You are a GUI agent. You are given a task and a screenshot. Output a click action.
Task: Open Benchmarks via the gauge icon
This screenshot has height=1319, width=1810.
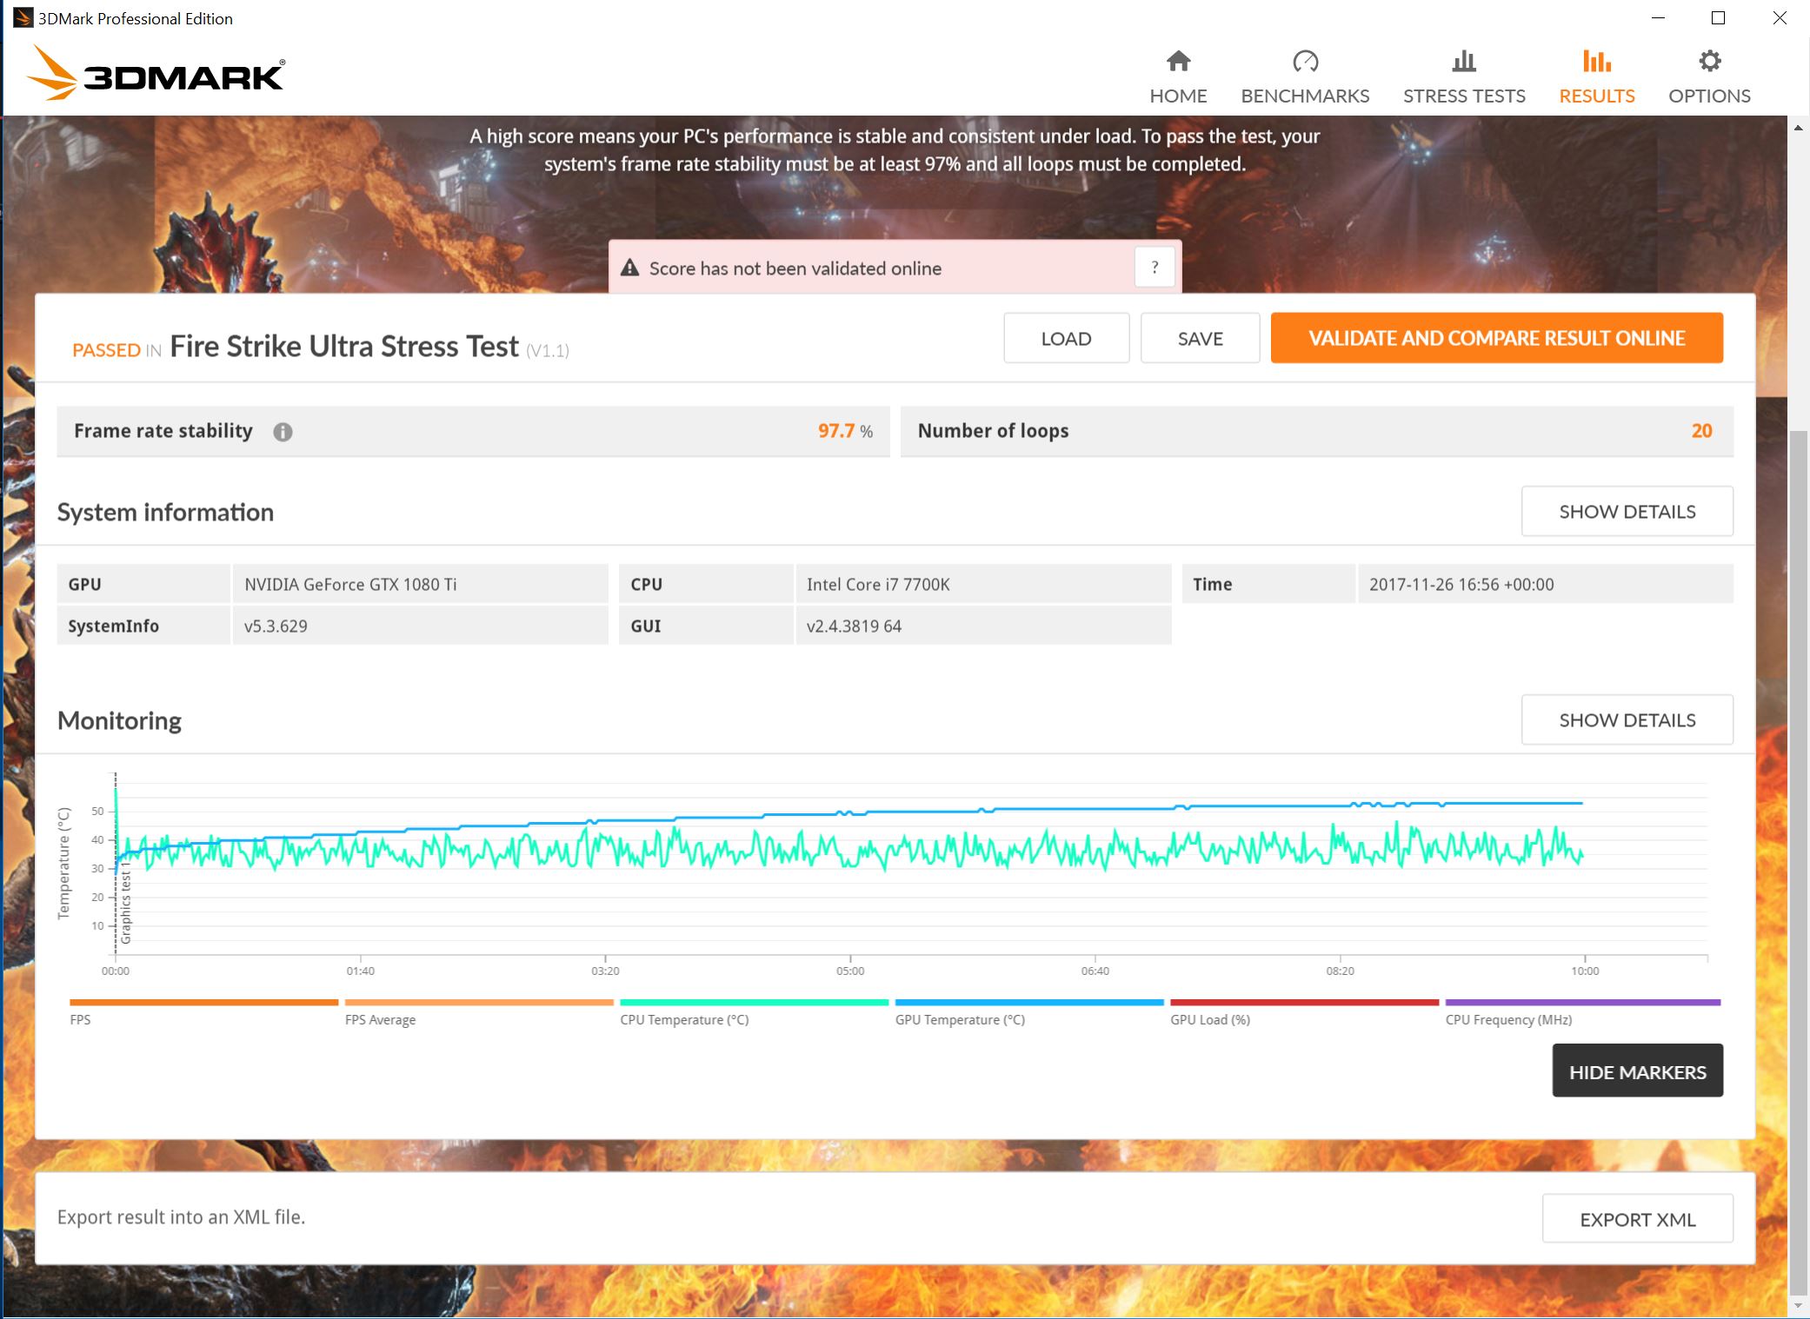tap(1305, 62)
